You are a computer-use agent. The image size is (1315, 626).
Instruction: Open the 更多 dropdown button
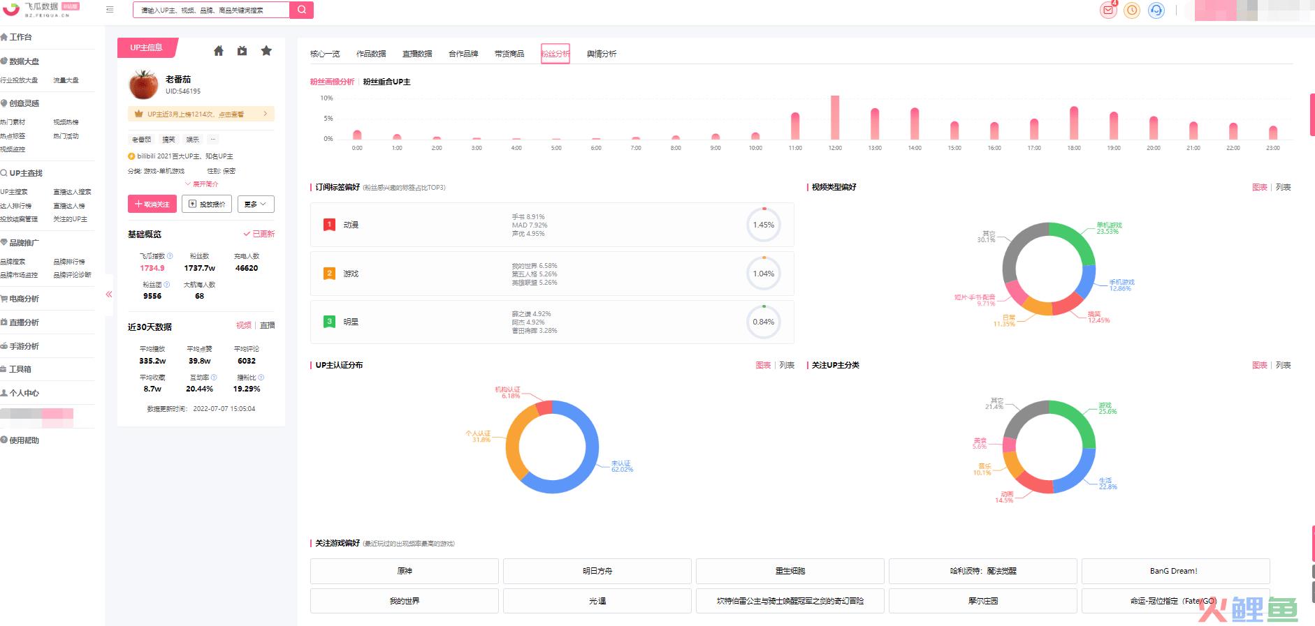[256, 204]
